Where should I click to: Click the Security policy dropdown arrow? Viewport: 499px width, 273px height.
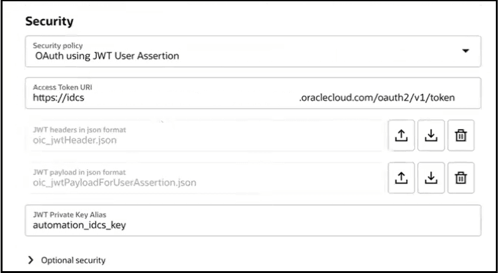point(466,51)
